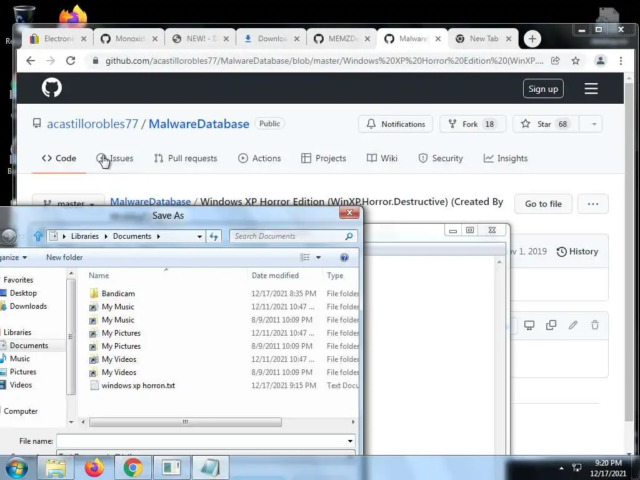Expand Documents breadcrumb arrow
Image resolution: width=640 pixels, height=480 pixels.
158,236
